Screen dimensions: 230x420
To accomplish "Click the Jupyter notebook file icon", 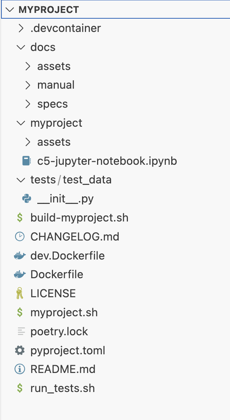I will (x=26, y=161).
